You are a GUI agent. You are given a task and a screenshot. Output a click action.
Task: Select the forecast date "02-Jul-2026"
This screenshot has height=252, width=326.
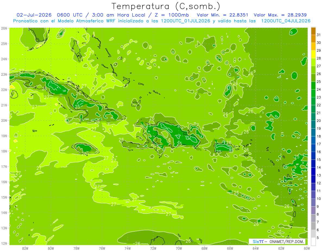pyautogui.click(x=34, y=15)
